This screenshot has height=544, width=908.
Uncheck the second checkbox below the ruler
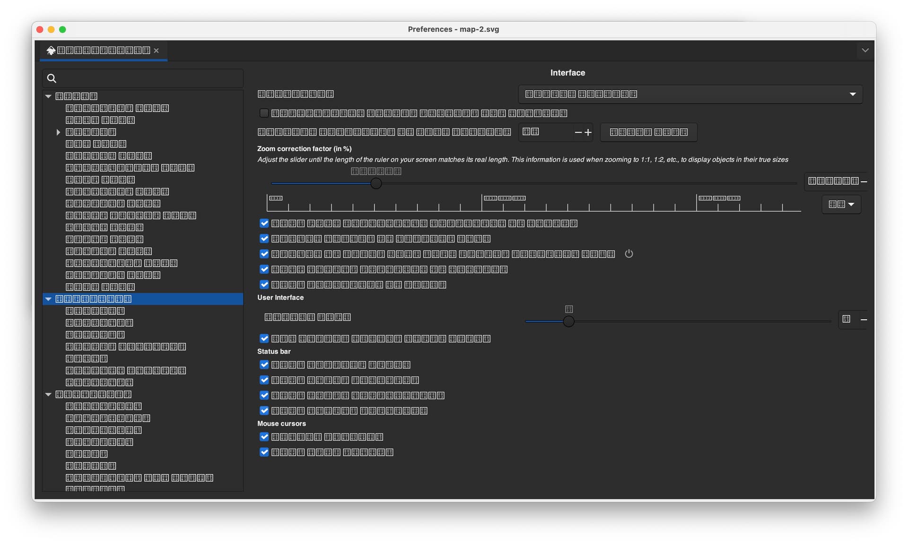(264, 239)
